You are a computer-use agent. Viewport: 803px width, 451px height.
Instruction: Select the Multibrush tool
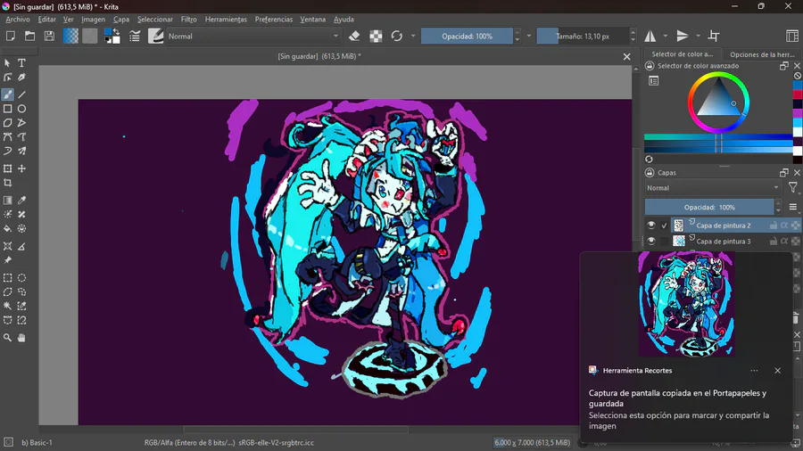coord(21,151)
